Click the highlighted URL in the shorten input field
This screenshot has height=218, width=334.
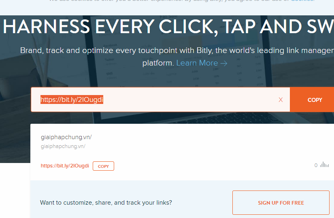pos(72,99)
